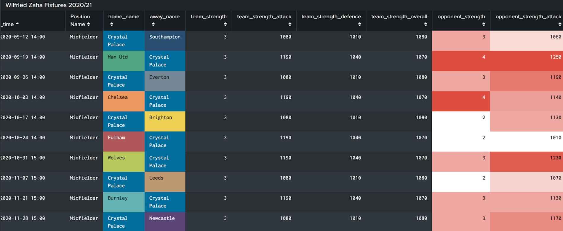This screenshot has width=563, height=231.
Task: Select the Everton away cell
Action: [165, 81]
